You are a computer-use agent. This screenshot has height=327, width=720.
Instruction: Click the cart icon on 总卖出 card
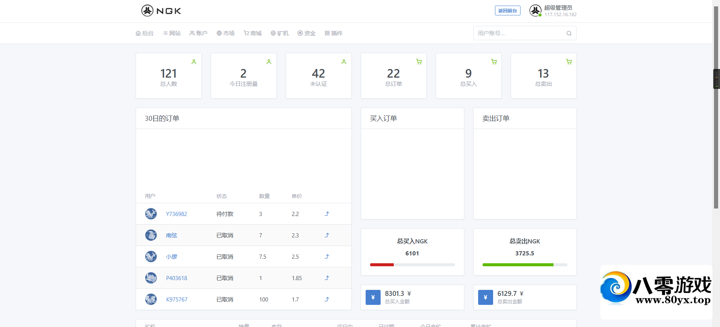point(569,62)
